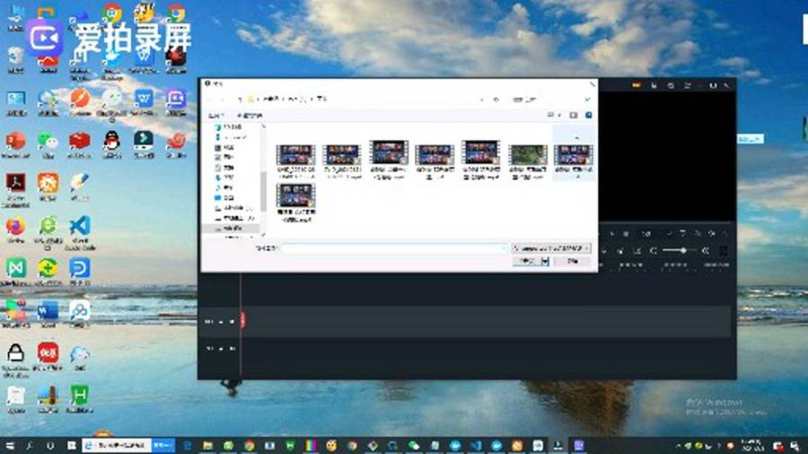The image size is (808, 454).
Task: Click the Organize menu in file dialog
Action: 215,116
